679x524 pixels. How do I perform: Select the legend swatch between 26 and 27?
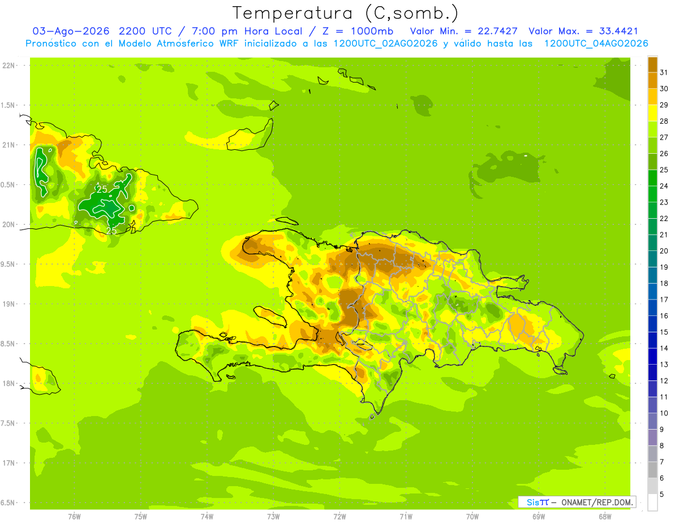[652, 146]
